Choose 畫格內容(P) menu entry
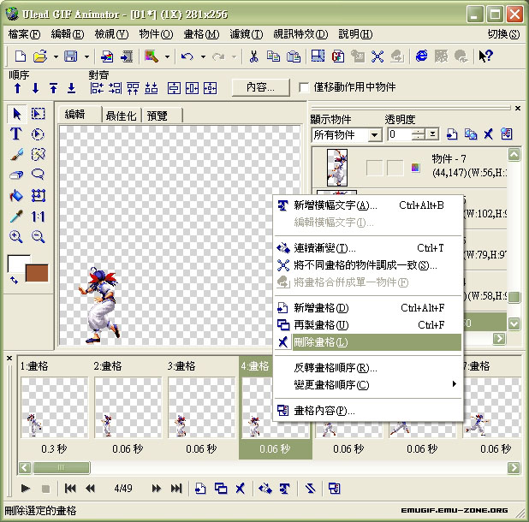The height and width of the screenshot is (522, 529). point(368,411)
